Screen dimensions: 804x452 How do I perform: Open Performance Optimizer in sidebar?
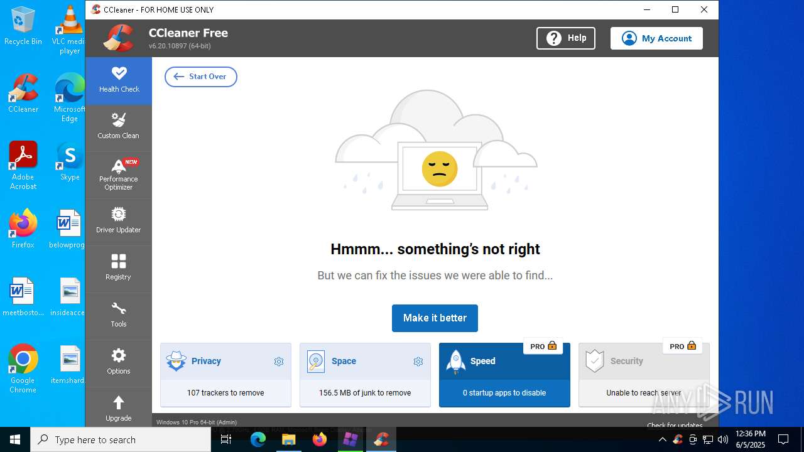tap(119, 175)
